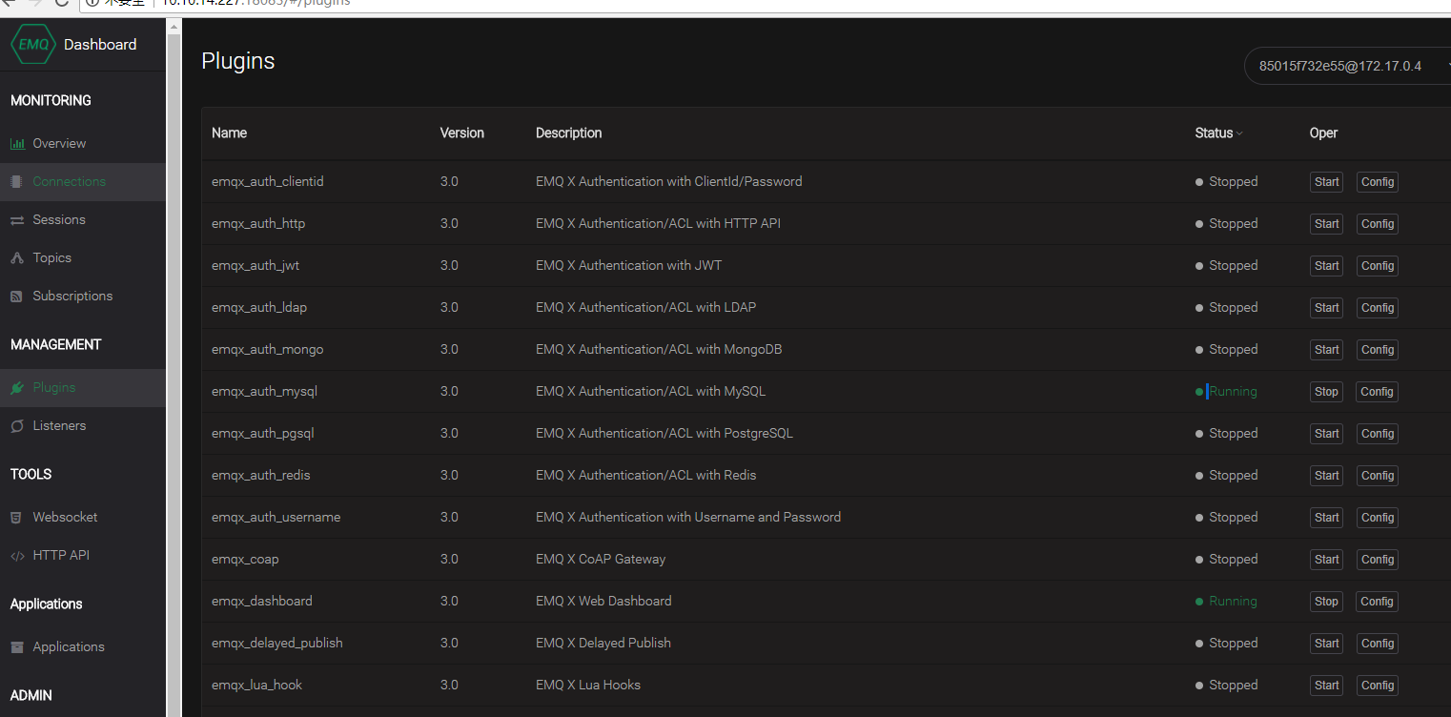
Task: Click the Plugins plug icon
Action: point(16,388)
